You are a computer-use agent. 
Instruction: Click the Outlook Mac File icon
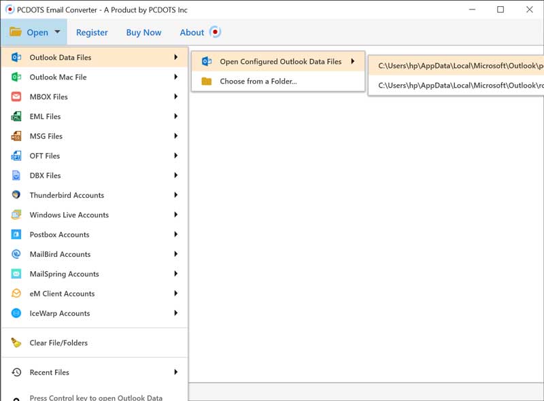(x=16, y=77)
